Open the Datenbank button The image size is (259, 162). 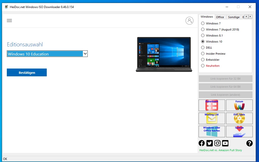coord(212,105)
